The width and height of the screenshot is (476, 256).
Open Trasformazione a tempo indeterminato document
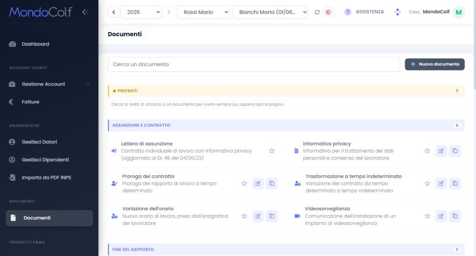pyautogui.click(x=353, y=176)
